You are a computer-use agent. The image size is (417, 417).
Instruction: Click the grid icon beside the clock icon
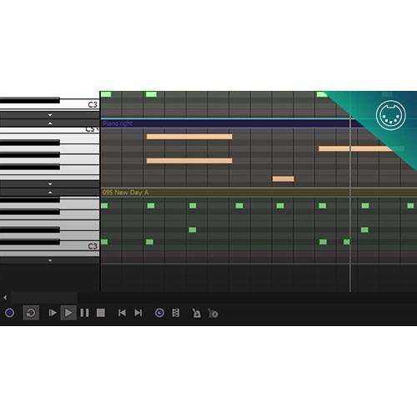pos(176,313)
